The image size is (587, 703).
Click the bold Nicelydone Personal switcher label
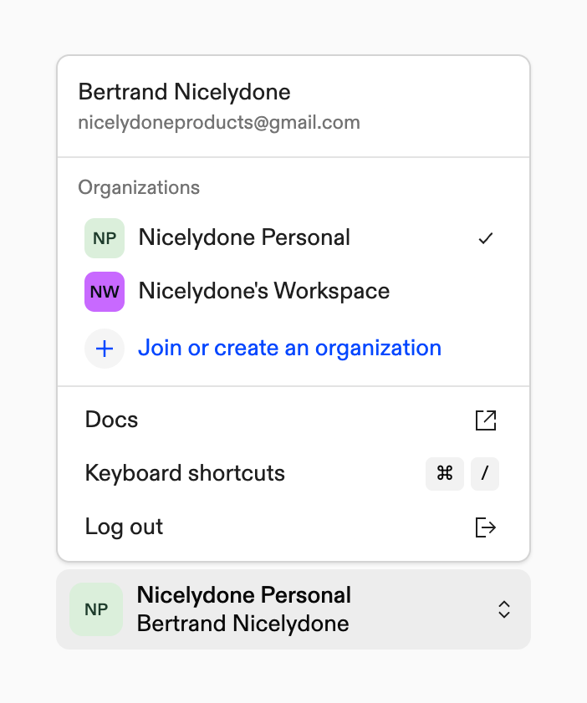pyautogui.click(x=243, y=595)
